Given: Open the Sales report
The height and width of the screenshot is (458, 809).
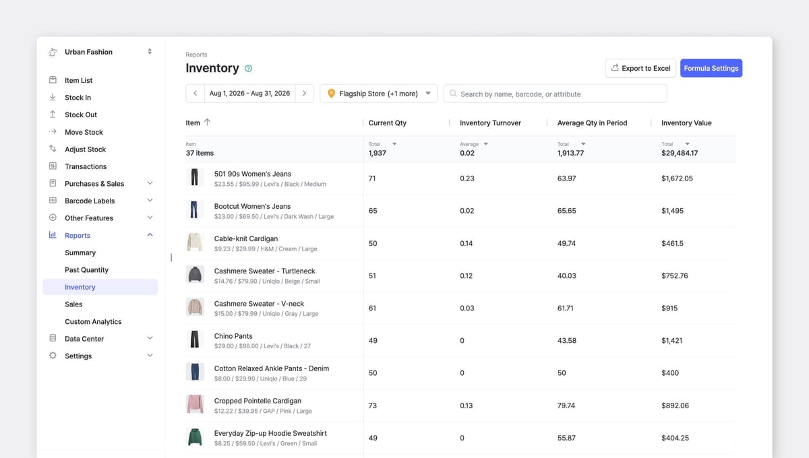Looking at the screenshot, I should pyautogui.click(x=73, y=304).
